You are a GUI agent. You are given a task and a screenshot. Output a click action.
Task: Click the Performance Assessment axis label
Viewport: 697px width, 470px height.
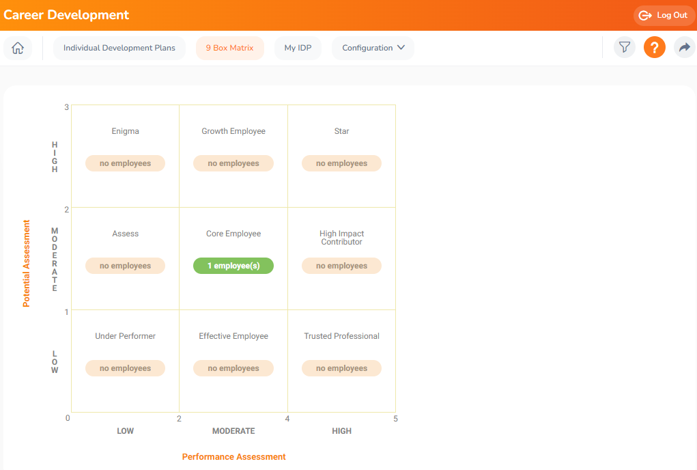(x=234, y=456)
